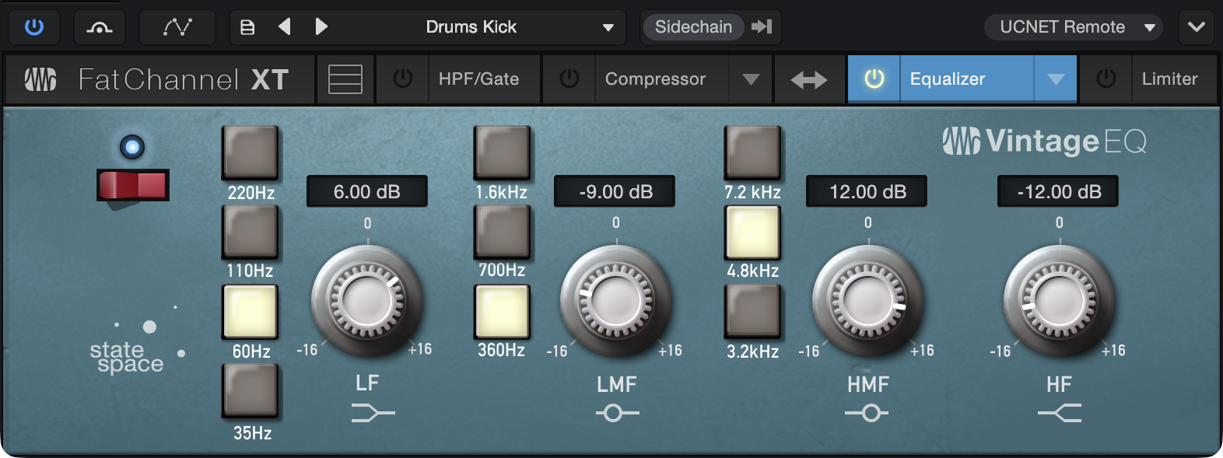Click the LMF gain knob
The image size is (1223, 458).
pos(615,300)
